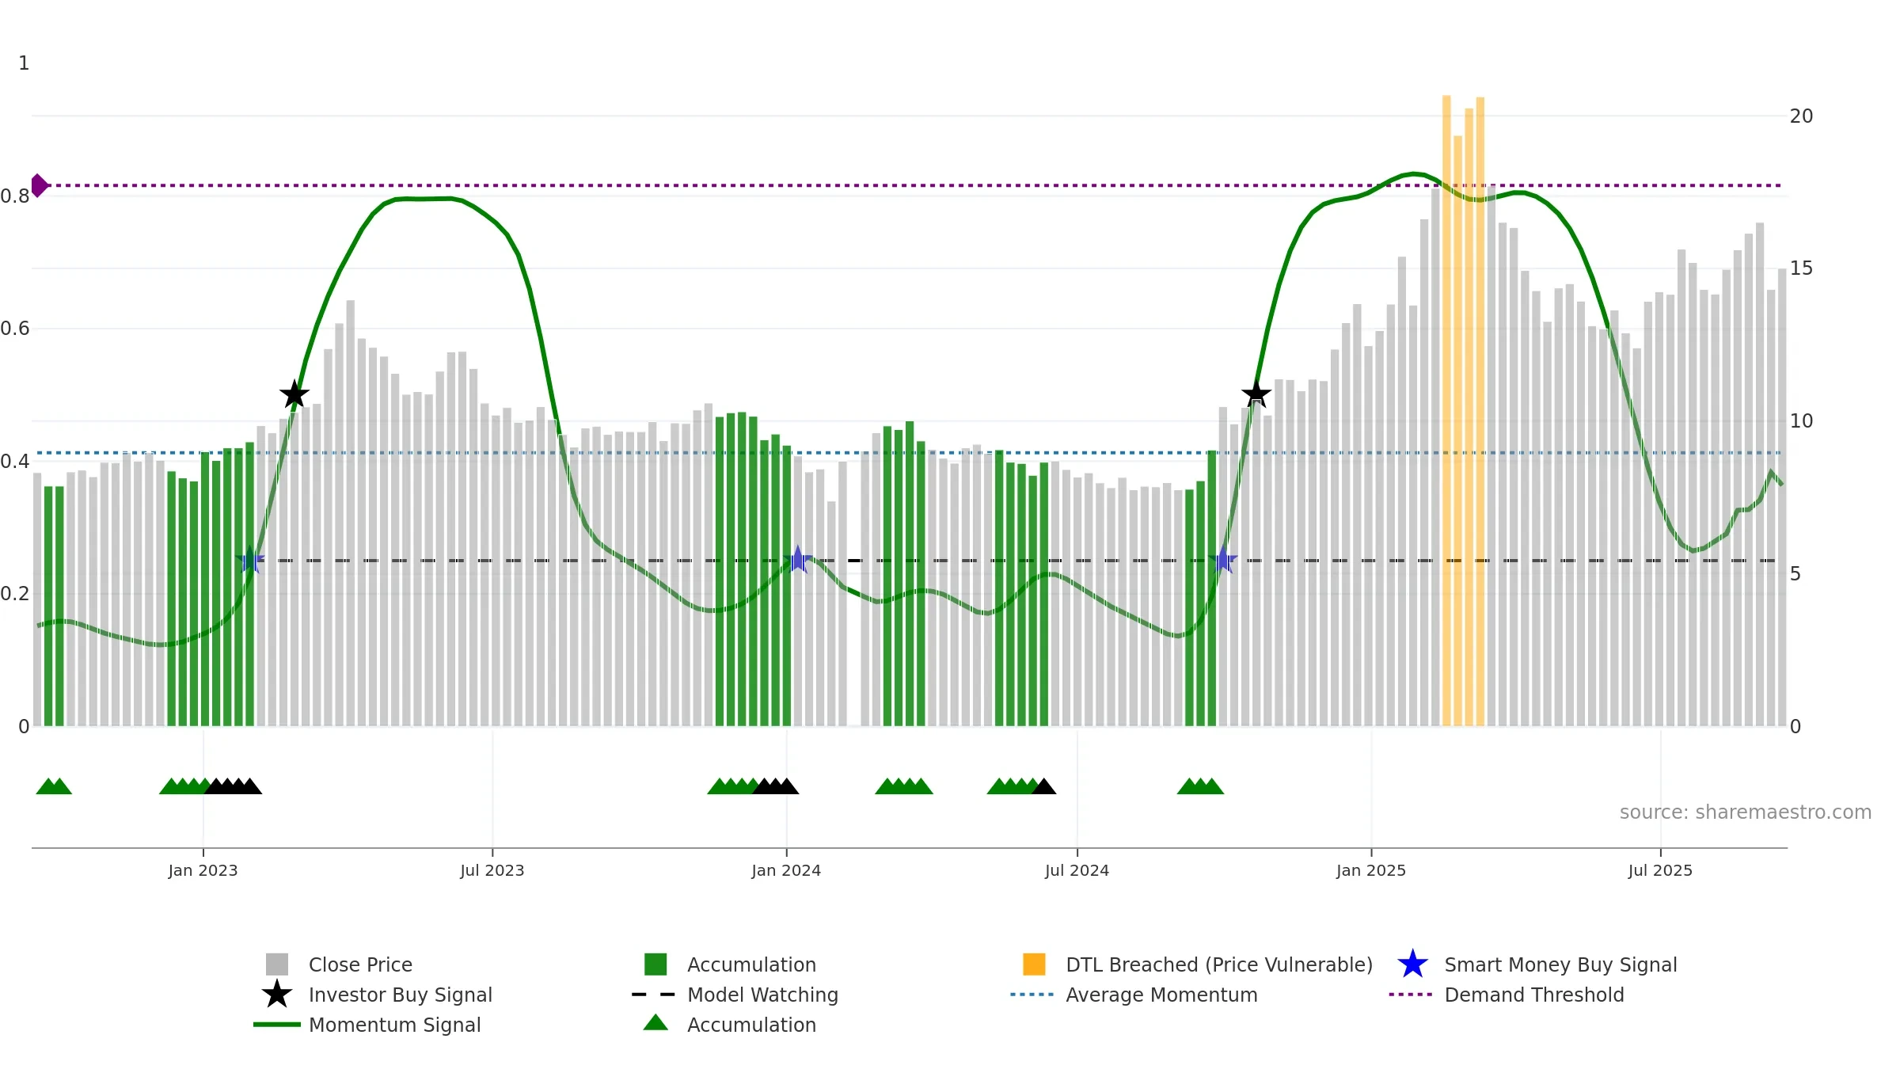Click the black investor buy star in early 2023

click(x=294, y=394)
